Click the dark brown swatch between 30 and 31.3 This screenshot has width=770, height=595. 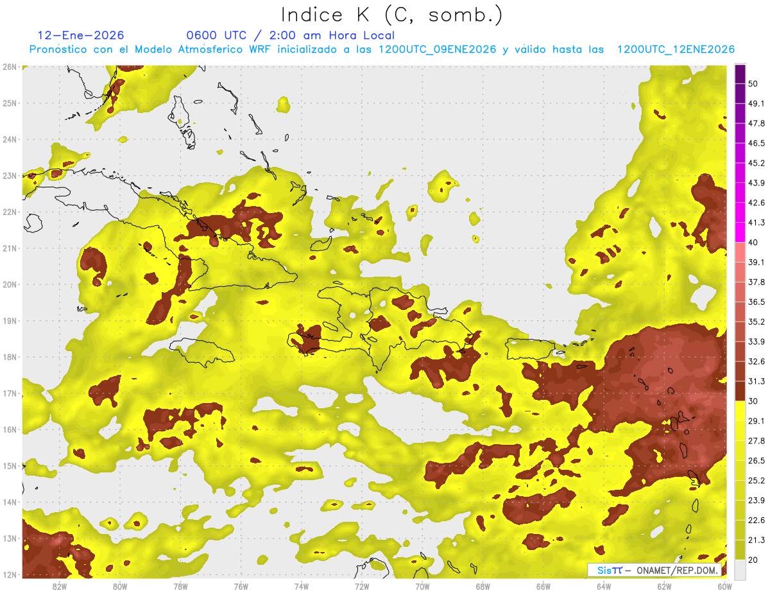click(x=740, y=392)
